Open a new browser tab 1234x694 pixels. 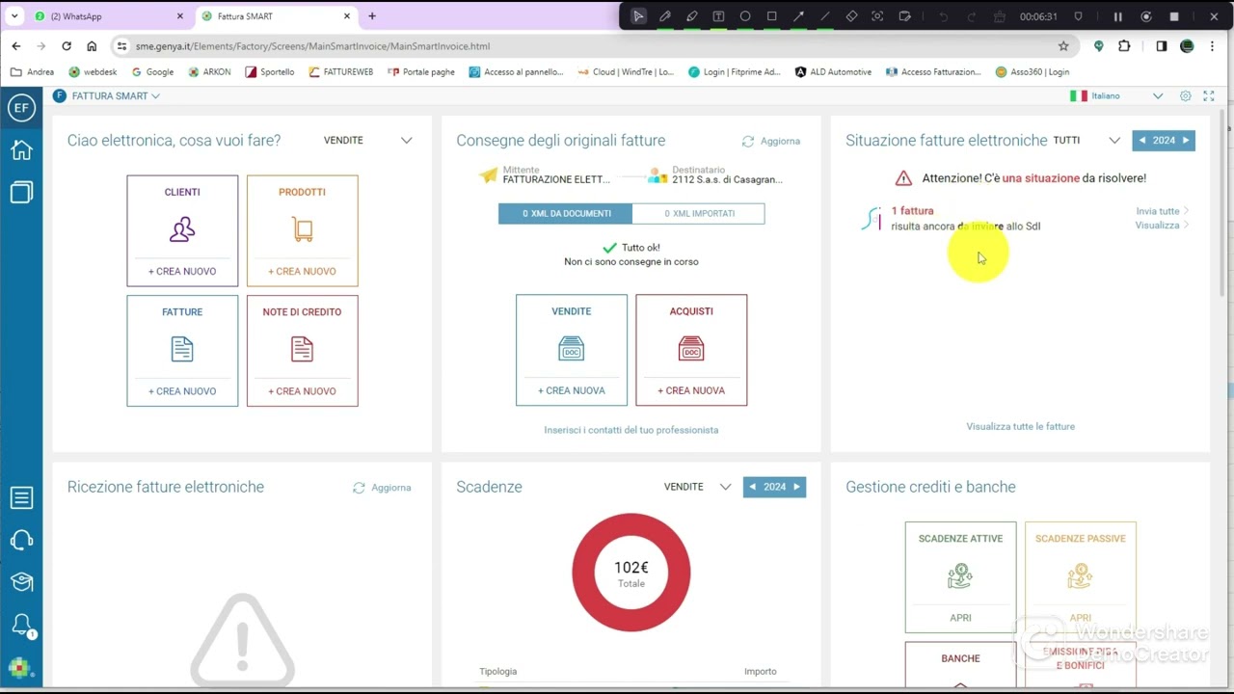point(372,16)
